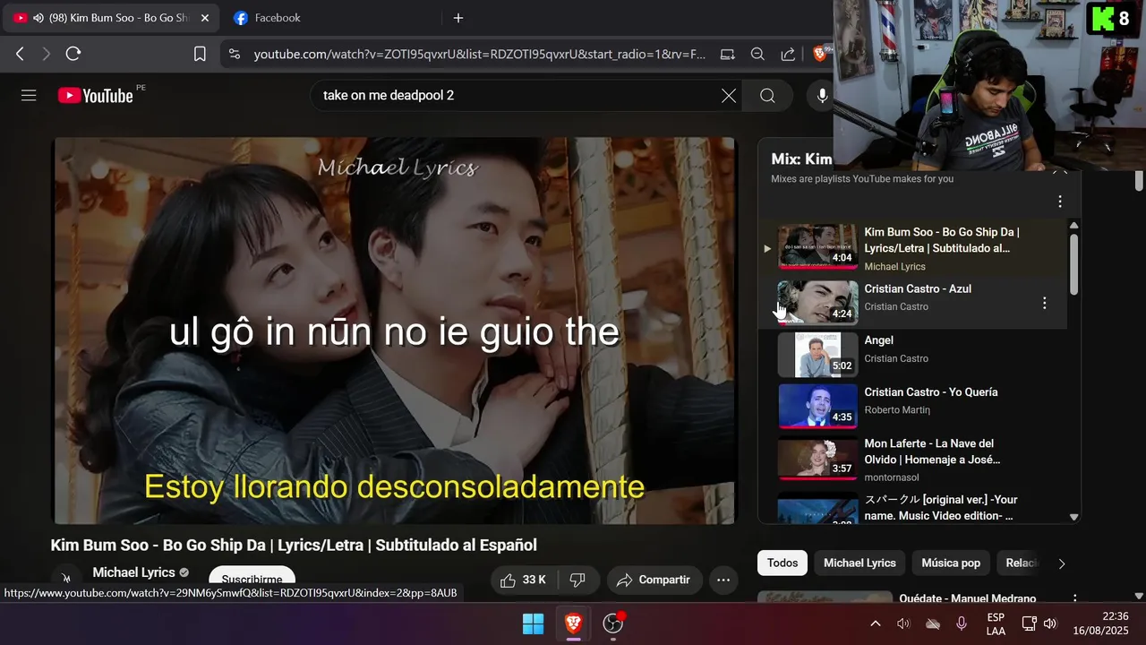Select the browser address bar URL
The height and width of the screenshot is (645, 1146).
coord(480,54)
